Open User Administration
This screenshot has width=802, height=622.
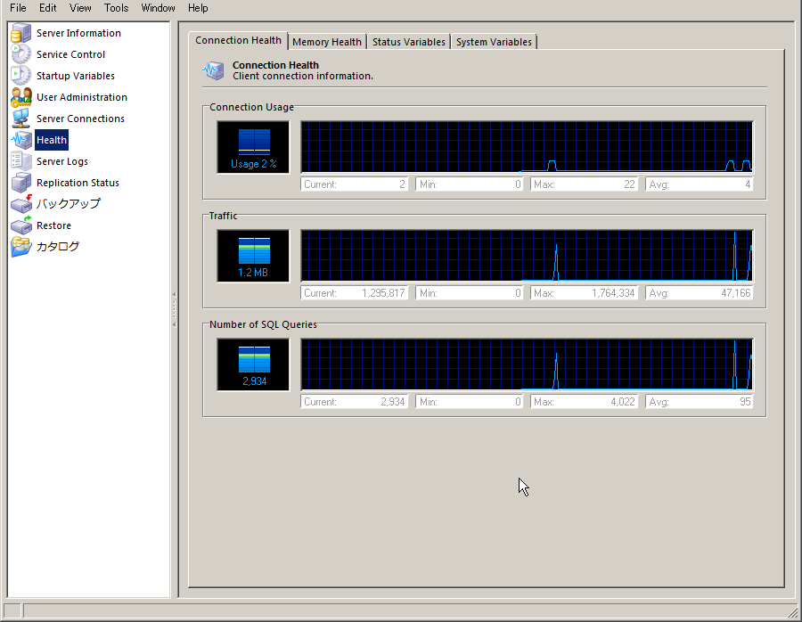[82, 98]
